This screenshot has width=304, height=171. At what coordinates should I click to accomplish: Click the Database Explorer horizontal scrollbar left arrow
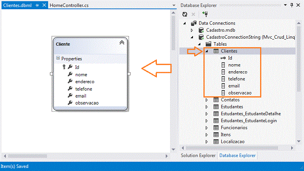182,148
